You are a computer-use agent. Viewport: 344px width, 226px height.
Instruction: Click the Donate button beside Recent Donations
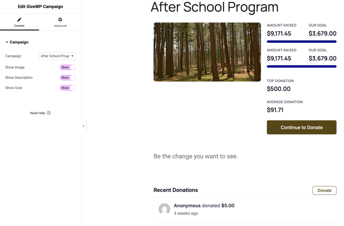click(324, 190)
